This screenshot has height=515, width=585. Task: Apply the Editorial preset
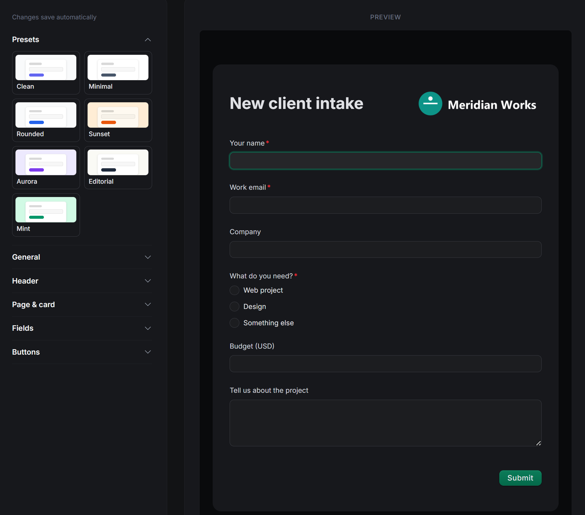(x=118, y=168)
